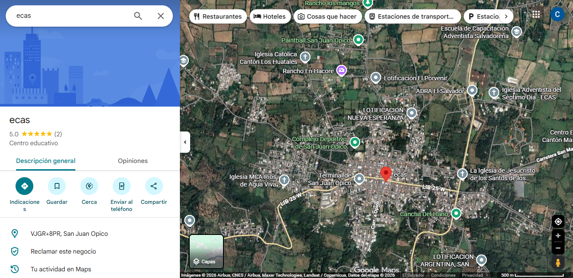Zoom in the map with plus button
The height and width of the screenshot is (278, 573).
(558, 236)
